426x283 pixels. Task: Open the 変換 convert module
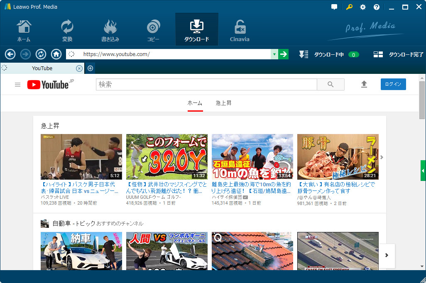pyautogui.click(x=67, y=30)
